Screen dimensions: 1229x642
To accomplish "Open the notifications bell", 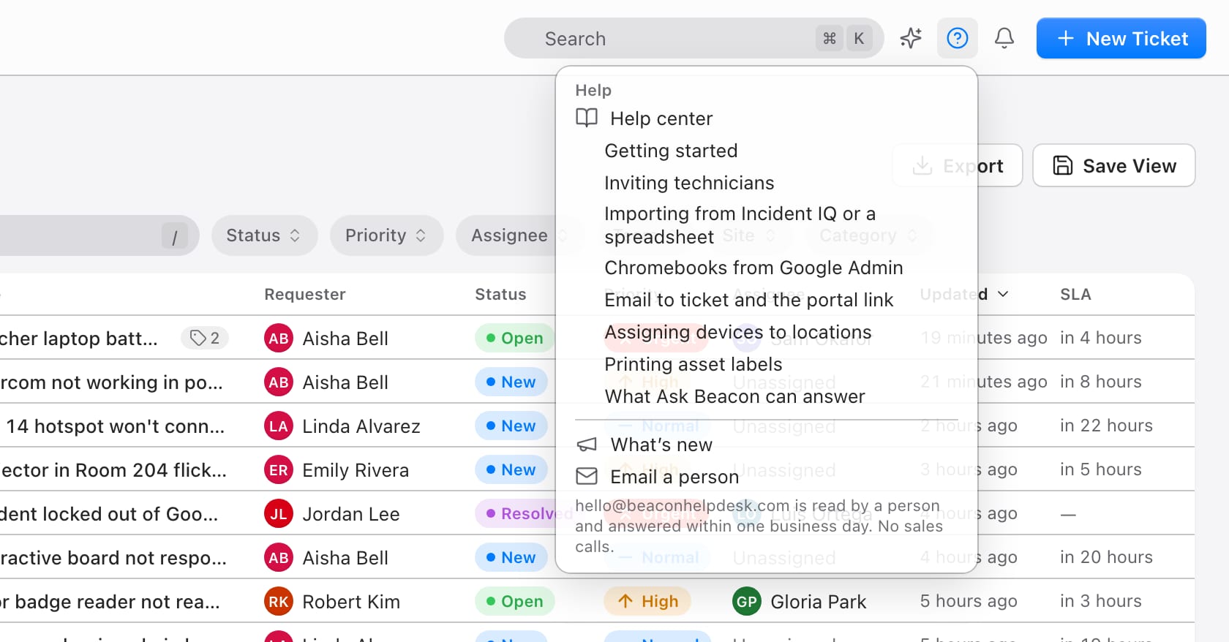I will 1004,38.
